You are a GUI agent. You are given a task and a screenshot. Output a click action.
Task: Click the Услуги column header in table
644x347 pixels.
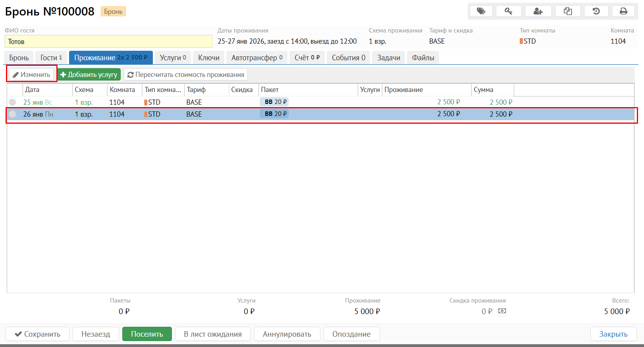[x=370, y=90]
